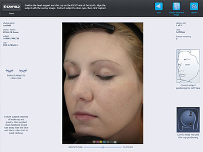Open the change alignment image icon
This screenshot has height=152, width=203.
[176, 6]
